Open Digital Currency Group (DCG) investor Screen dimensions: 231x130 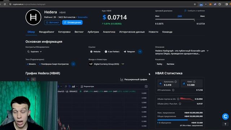(106, 64)
